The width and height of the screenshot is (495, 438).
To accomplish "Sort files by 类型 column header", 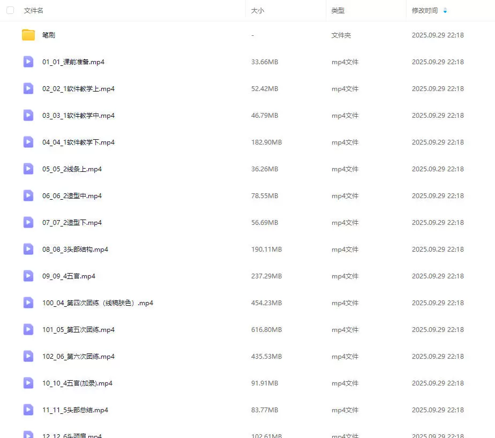I will 338,10.
